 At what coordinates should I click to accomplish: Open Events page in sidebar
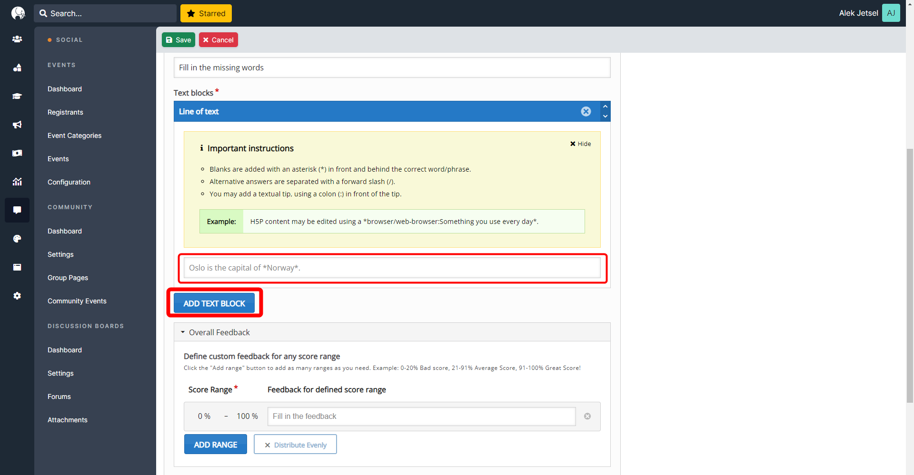(x=58, y=159)
